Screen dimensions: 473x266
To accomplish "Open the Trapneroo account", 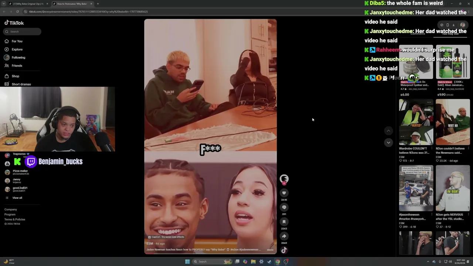I will pyautogui.click(x=17, y=155).
